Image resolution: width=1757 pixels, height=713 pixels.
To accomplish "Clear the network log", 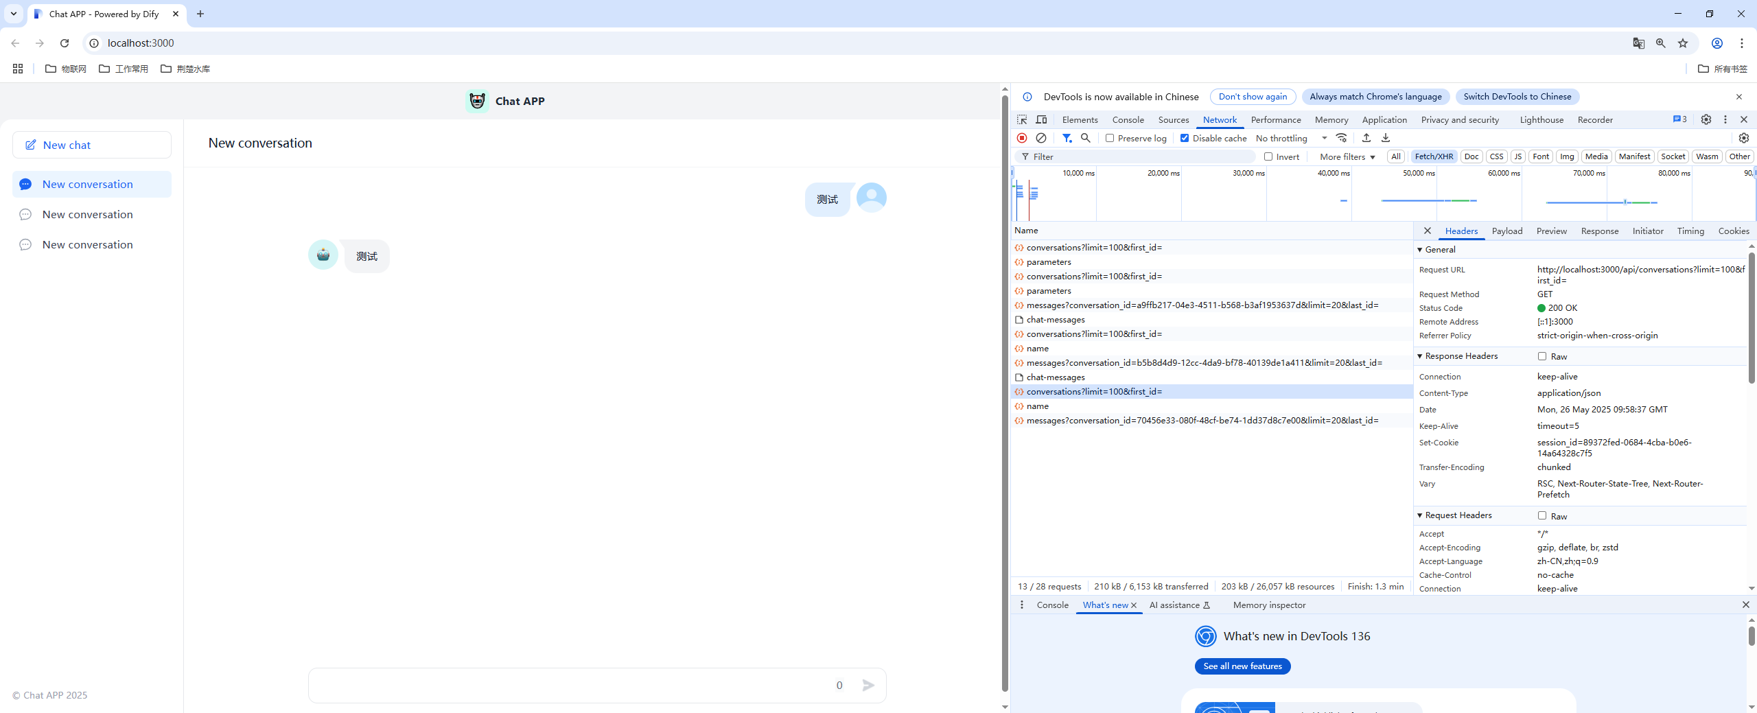I will (x=1041, y=138).
